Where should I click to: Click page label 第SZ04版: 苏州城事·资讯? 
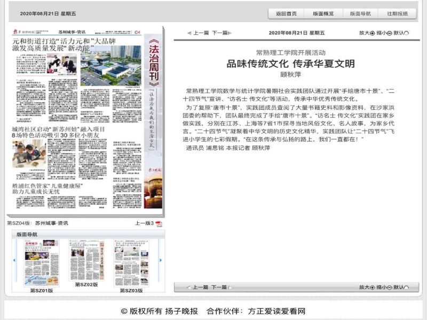pos(37,223)
